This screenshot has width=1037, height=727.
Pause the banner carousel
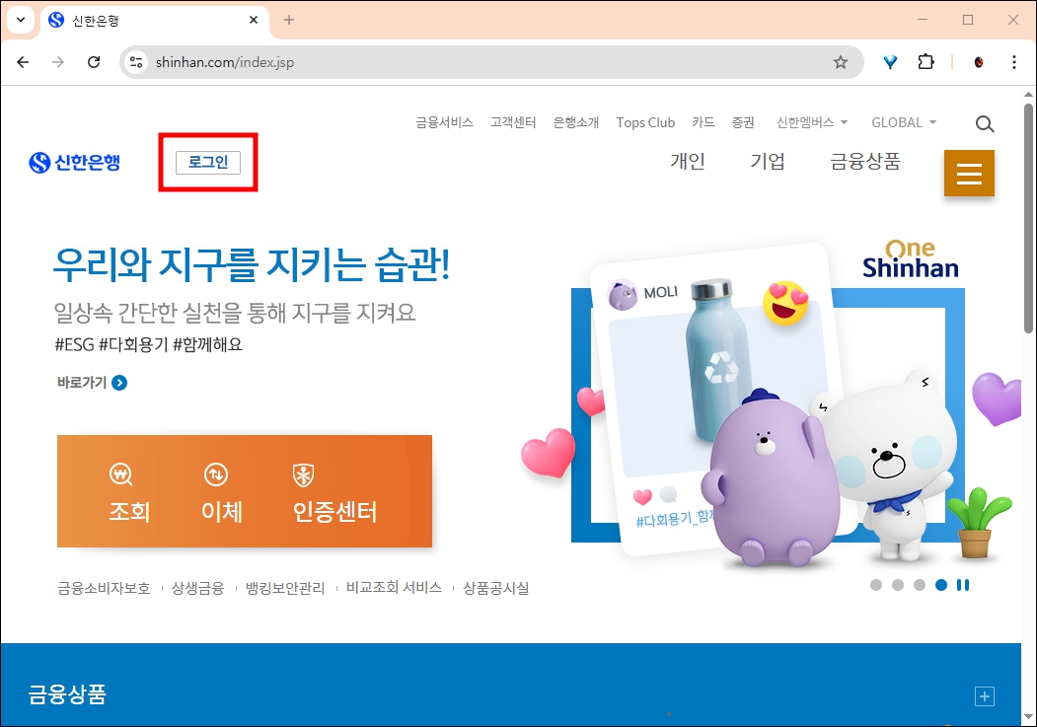963,585
